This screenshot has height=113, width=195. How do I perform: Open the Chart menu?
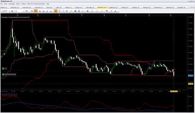[x=6, y=4]
